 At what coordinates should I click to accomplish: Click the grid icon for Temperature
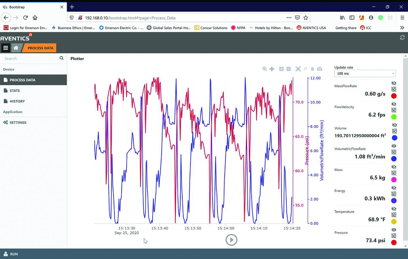coord(394,215)
